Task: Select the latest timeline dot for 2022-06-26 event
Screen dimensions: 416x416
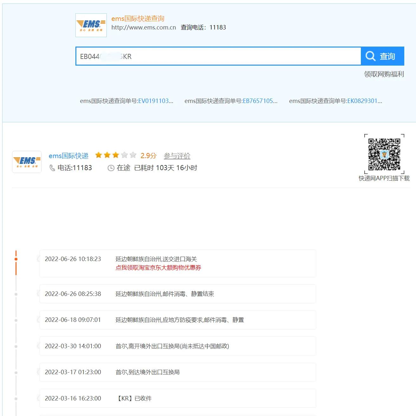Action: [x=16, y=259]
